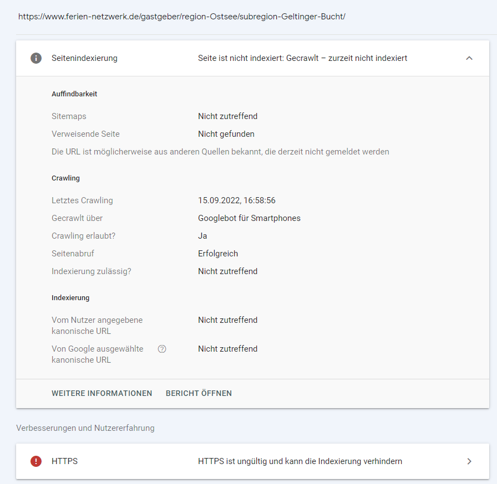Click the 'Verbesserungen und Nutzererfahrung' section heading
The width and height of the screenshot is (497, 484).
point(85,428)
